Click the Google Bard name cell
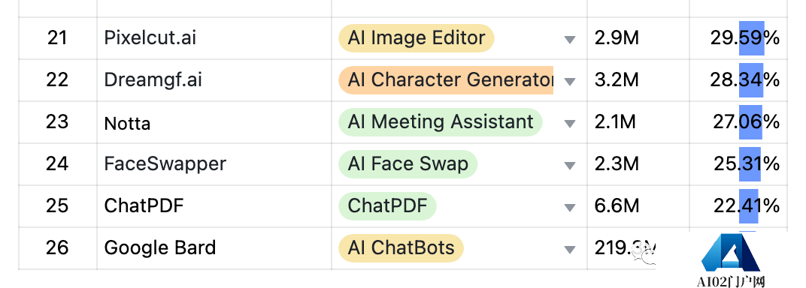This screenshot has height=288, width=806. 214,248
